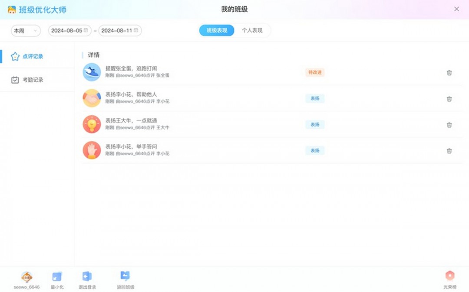The width and height of the screenshot is (469, 292).
Task: Click the 待改进 tag on the first record
Action: pos(314,72)
